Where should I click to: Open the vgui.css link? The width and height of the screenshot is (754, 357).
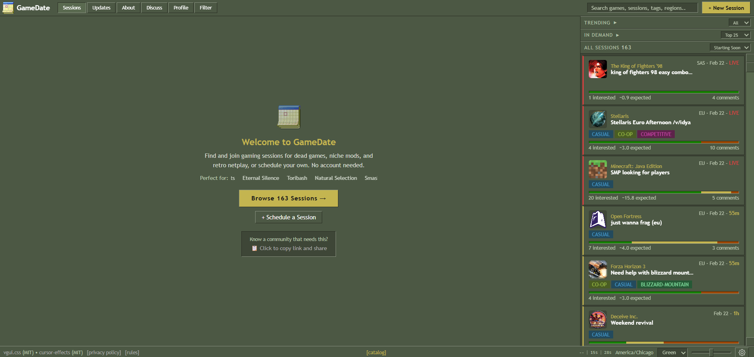pyautogui.click(x=12, y=353)
